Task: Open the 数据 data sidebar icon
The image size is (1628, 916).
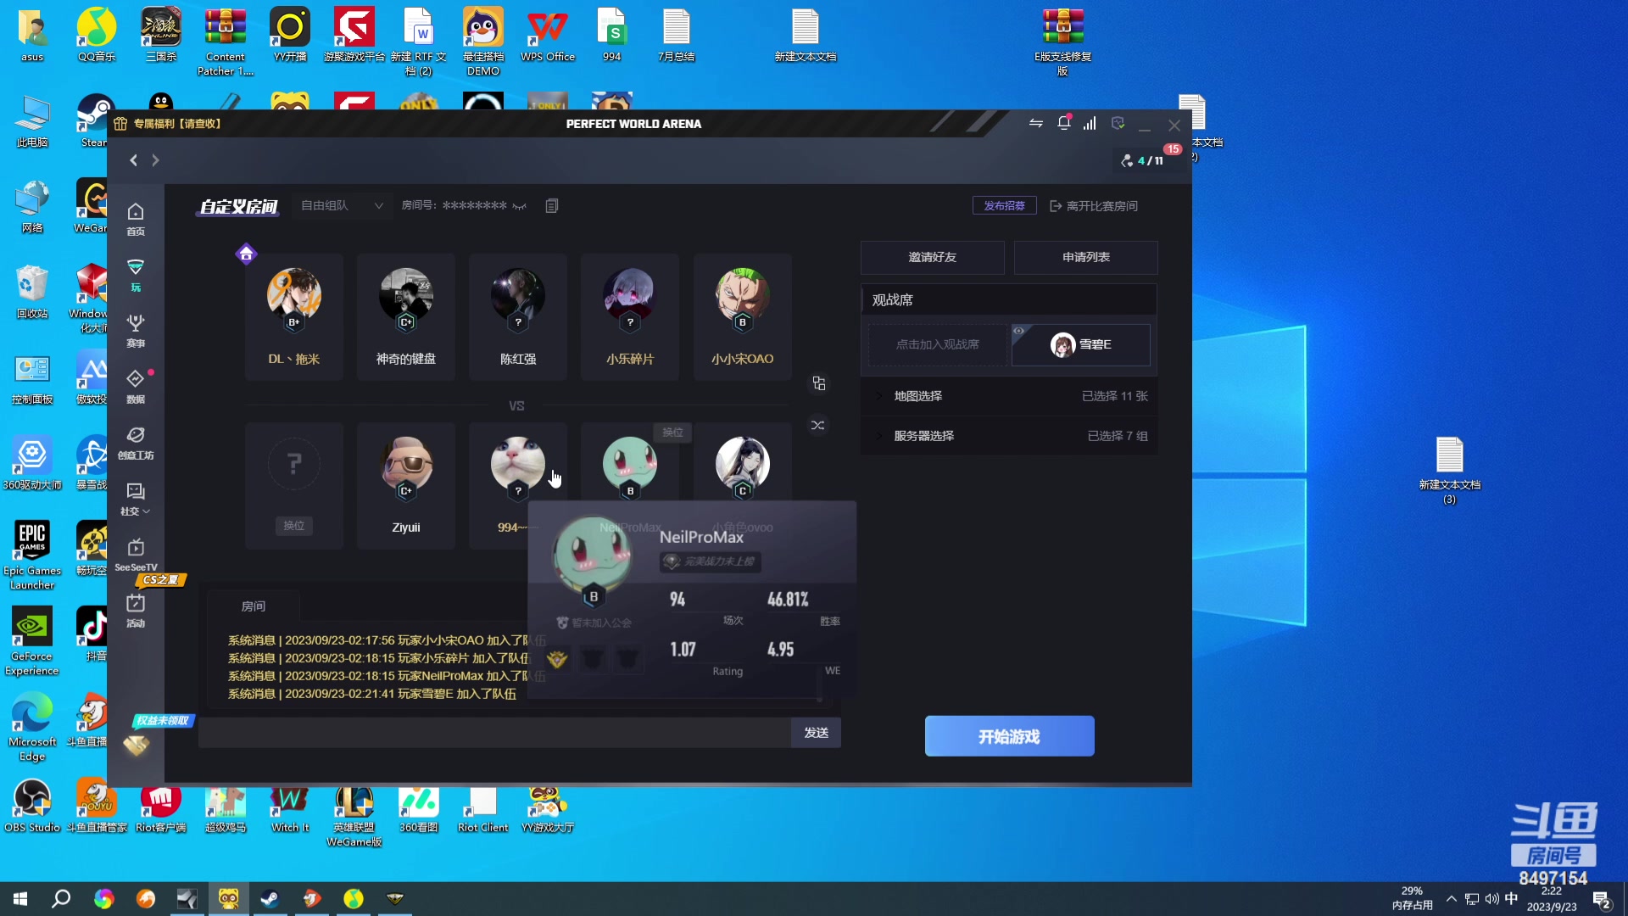Action: tap(136, 386)
